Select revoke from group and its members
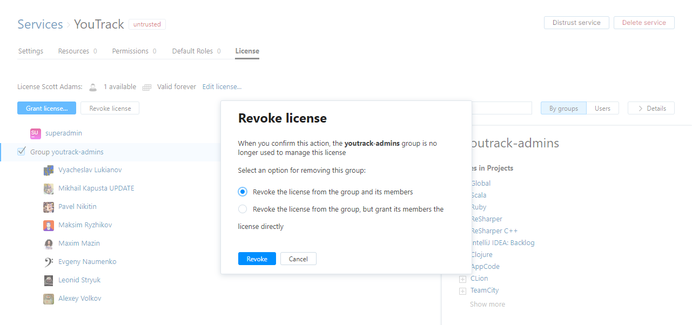 [243, 192]
